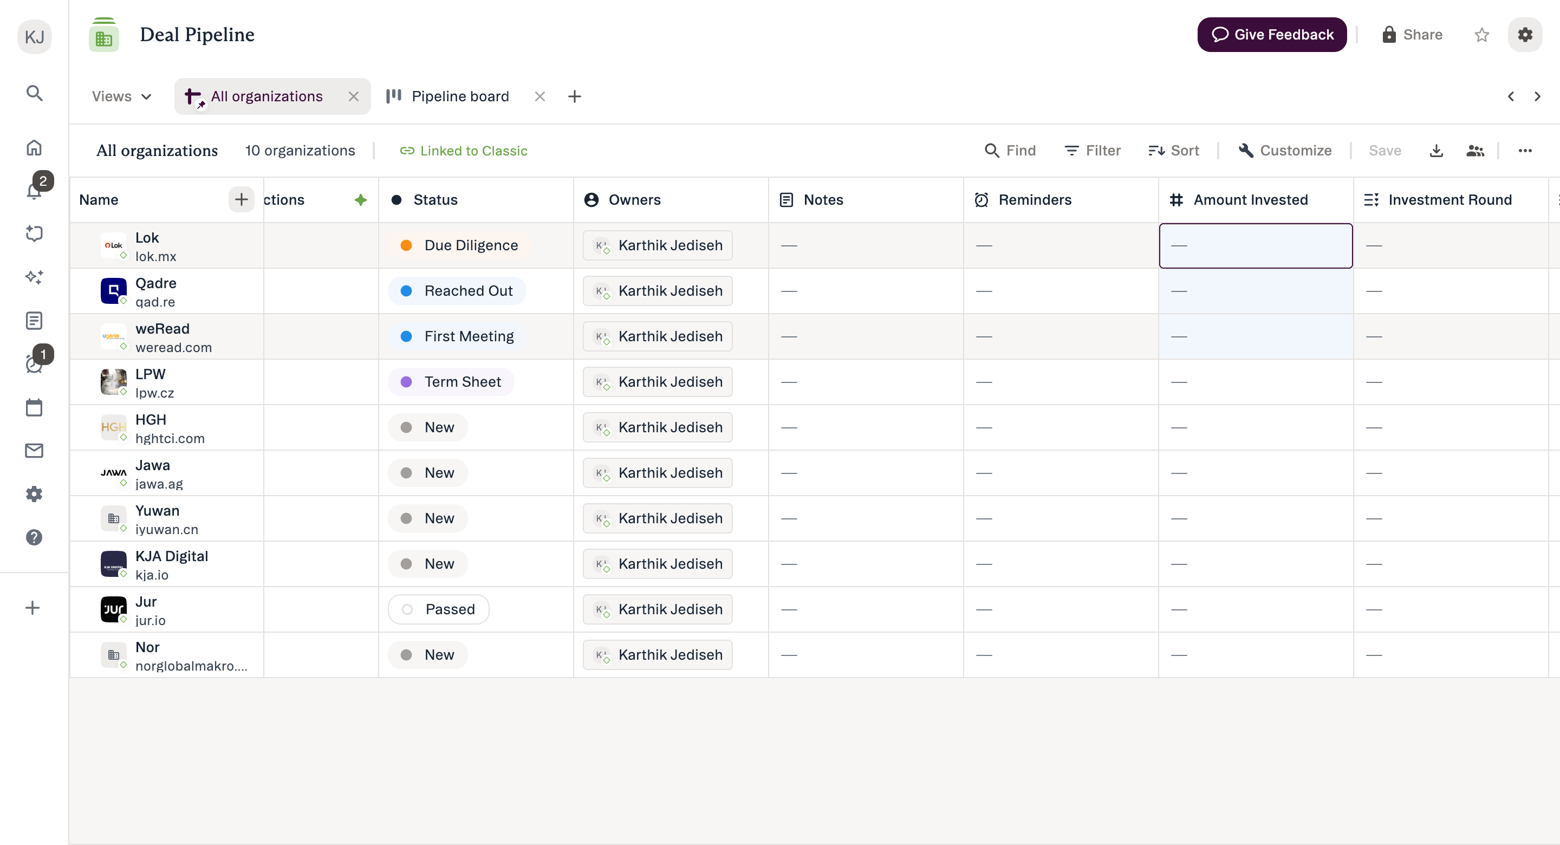This screenshot has height=845, width=1560.
Task: Add a new view with plus icon
Action: (575, 96)
